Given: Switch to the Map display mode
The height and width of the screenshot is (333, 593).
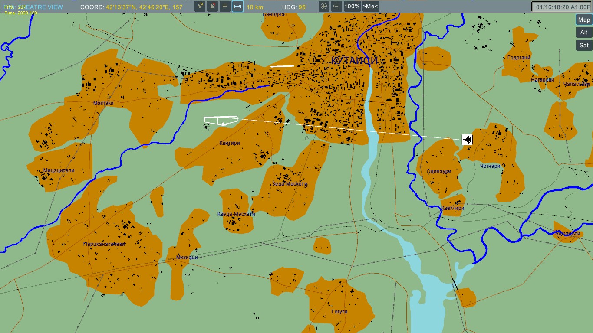Looking at the screenshot, I should [584, 20].
